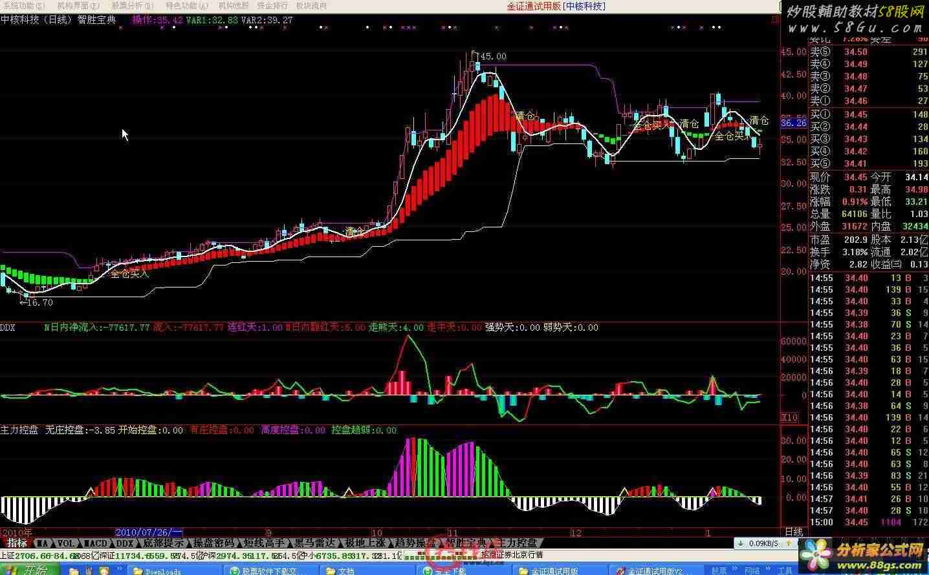Viewport: 929px width, 575px height.
Task: Switch to the MA indicator tab
Action: (43, 543)
